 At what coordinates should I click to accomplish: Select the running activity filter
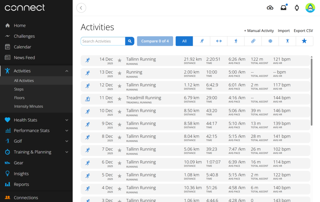point(201,41)
